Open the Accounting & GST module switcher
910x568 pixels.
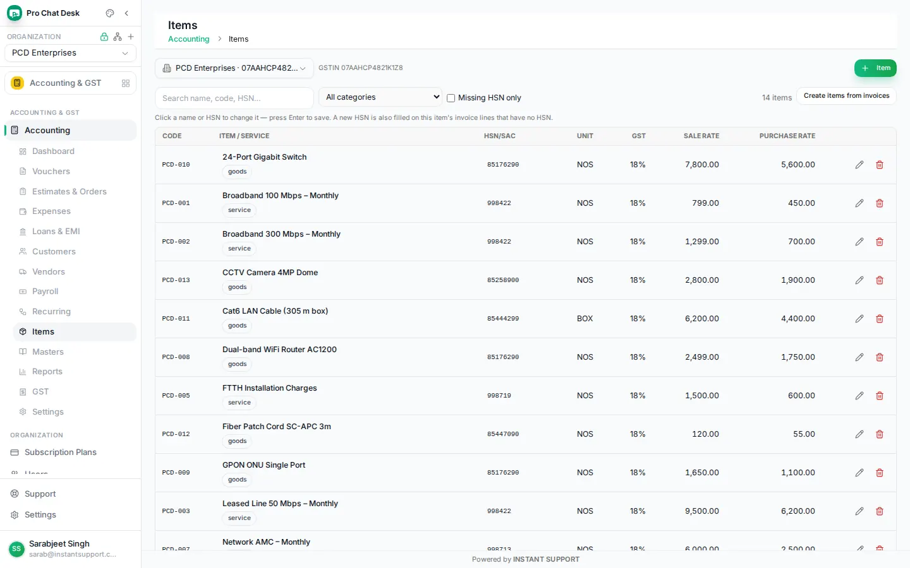[70, 83]
